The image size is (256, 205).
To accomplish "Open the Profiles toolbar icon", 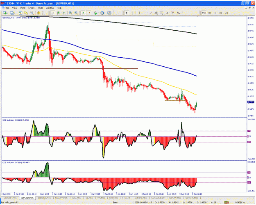I will point(11,13).
